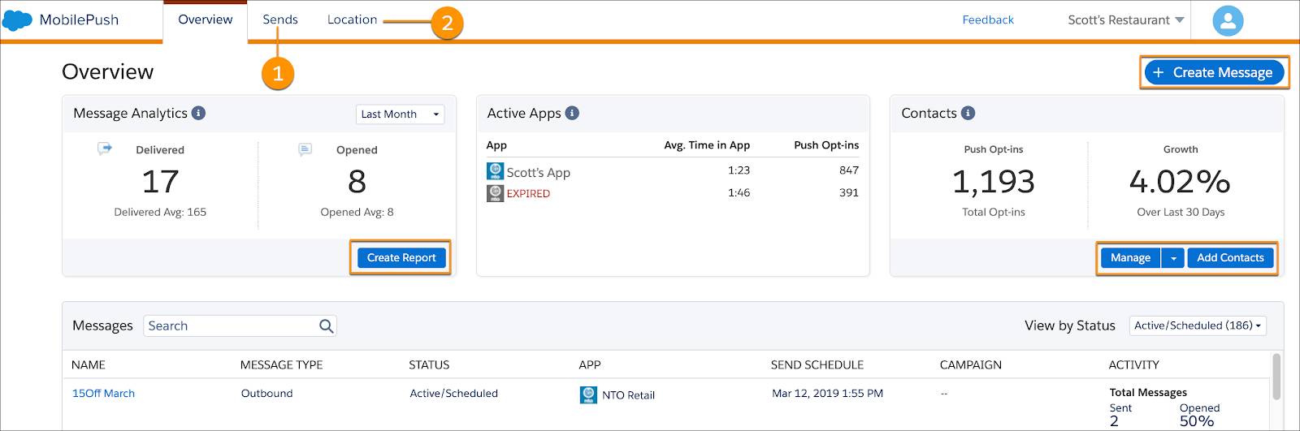Show info for Message Analytics
The width and height of the screenshot is (1300, 431).
tap(198, 113)
